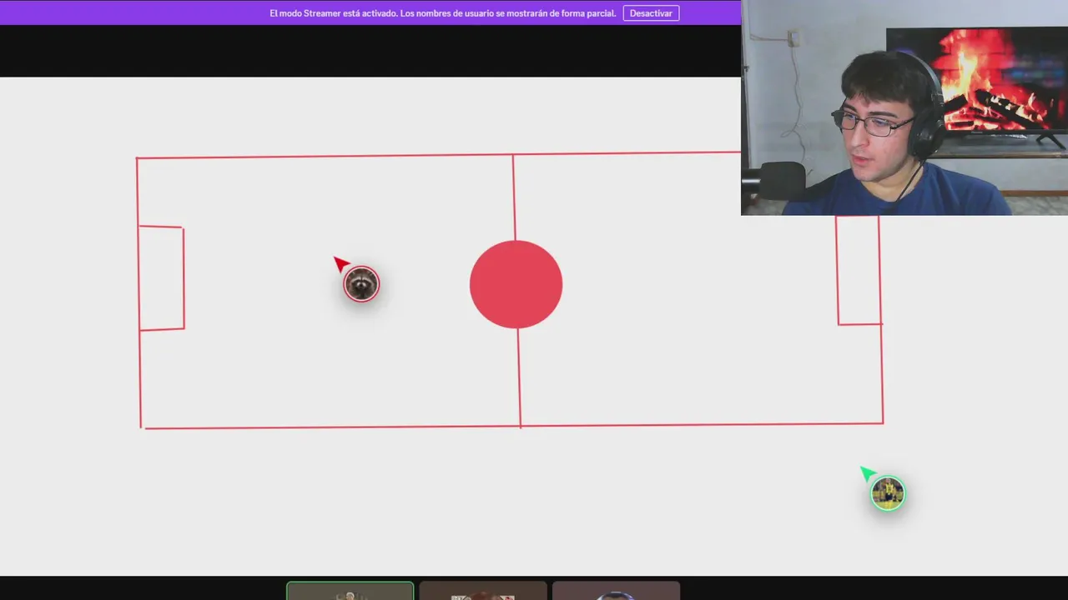This screenshot has height=600, width=1068.
Task: Open the middle participant tile at bottom
Action: tap(483, 591)
